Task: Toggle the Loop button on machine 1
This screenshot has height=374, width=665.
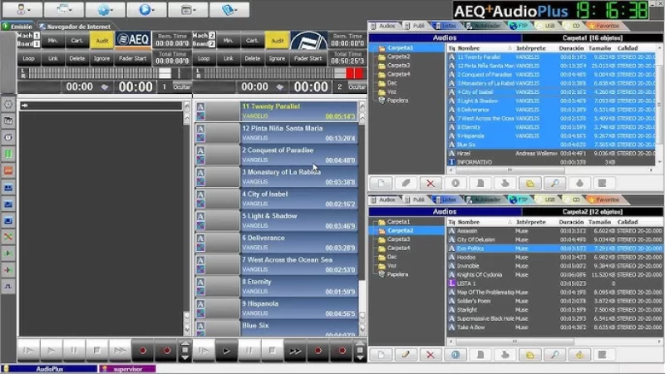Action: [x=29, y=59]
